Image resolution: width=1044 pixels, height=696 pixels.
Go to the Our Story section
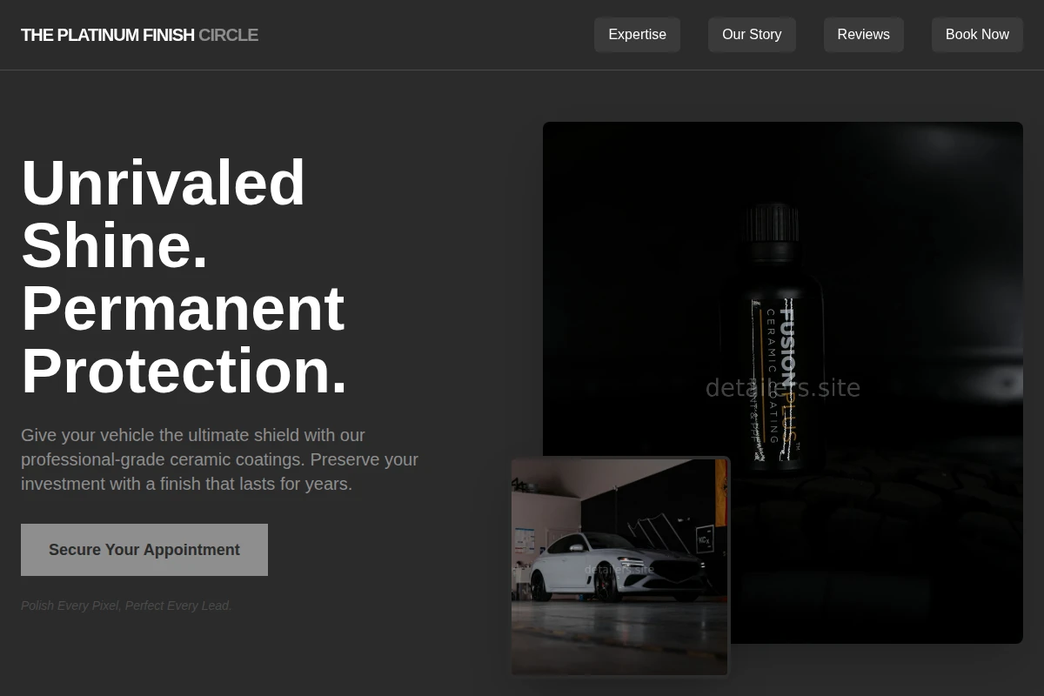(752, 35)
